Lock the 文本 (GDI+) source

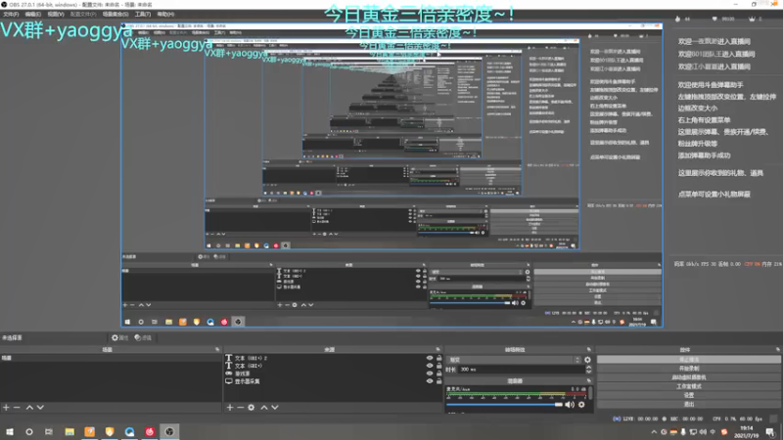click(x=438, y=366)
